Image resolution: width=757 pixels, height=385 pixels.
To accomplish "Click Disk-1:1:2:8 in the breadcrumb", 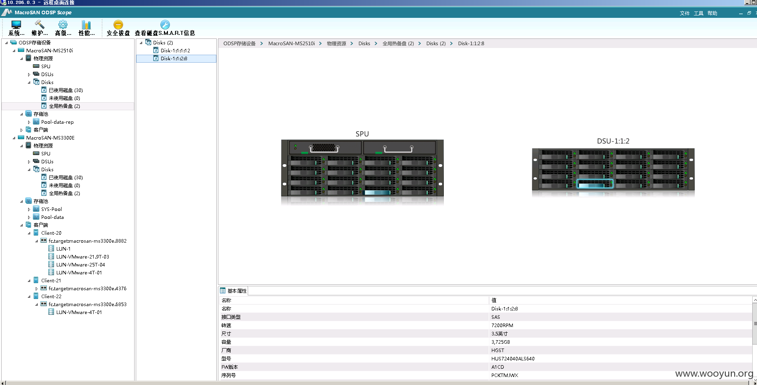I will 471,44.
